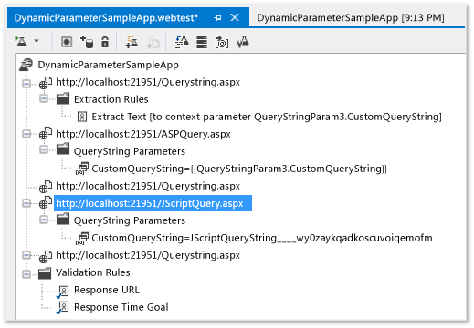The height and width of the screenshot is (328, 474).
Task: Select QueryString Parameters under JScriptQuery.aspx
Action: click(x=130, y=220)
